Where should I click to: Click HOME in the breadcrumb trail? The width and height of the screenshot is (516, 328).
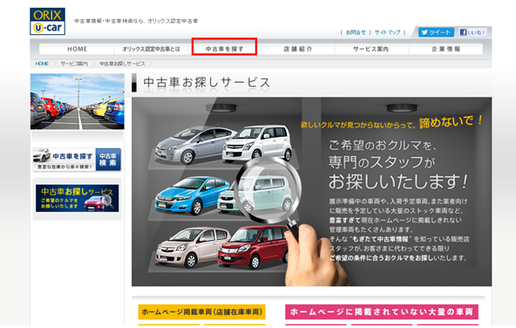tap(42, 64)
